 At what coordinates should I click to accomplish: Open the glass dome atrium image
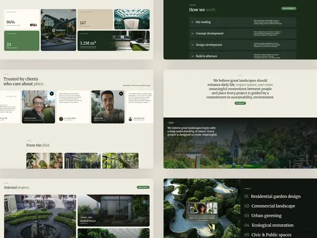132,19
